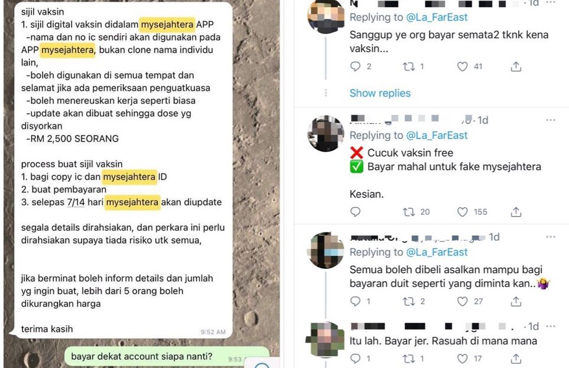Viewport: 569px width, 368px height.
Task: Like the 'Rasuah di mana mana' tweet
Action: point(462,359)
